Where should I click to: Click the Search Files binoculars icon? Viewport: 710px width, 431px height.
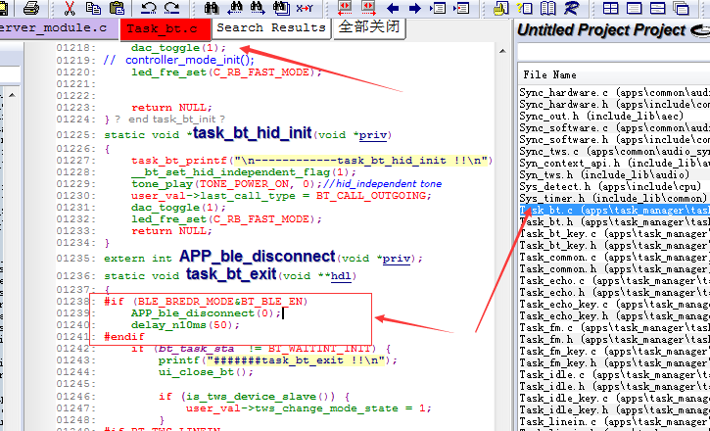pos(281,7)
